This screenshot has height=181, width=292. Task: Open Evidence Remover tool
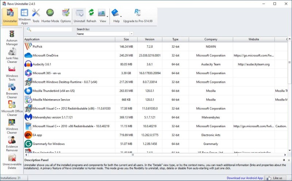coord(12,143)
